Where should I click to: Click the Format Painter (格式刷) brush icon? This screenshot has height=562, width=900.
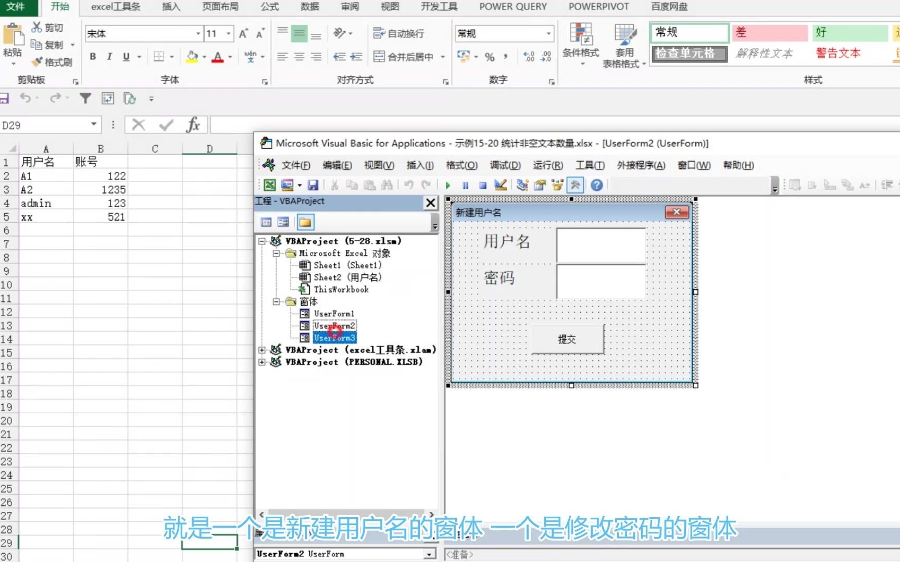(x=36, y=62)
